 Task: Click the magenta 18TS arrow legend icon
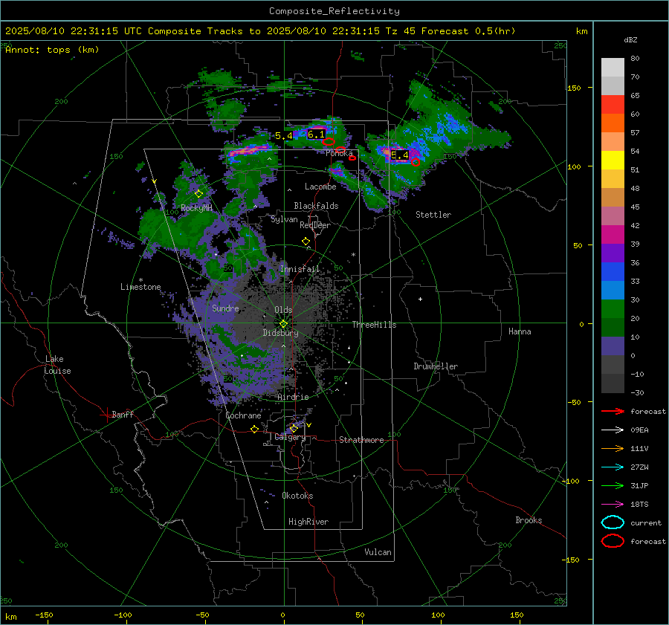pyautogui.click(x=613, y=505)
